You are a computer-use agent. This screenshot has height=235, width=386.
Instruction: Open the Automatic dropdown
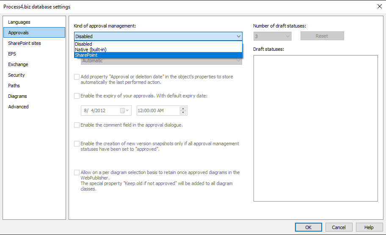161,61
